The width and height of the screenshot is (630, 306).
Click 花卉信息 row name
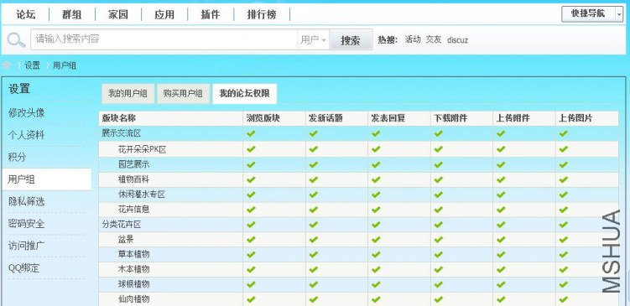coord(133,210)
